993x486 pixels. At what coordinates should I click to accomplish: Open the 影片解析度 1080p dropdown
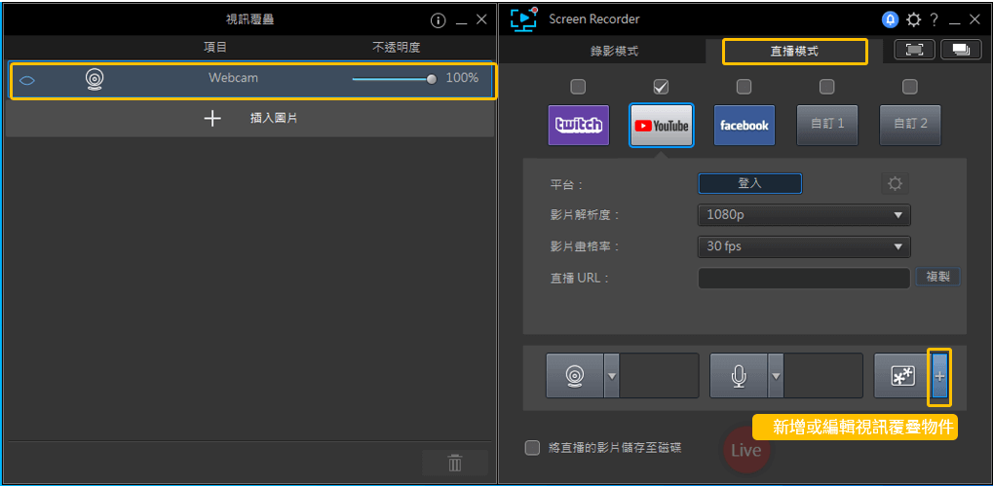(804, 215)
